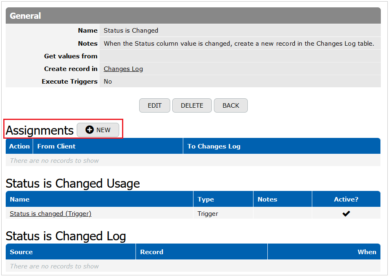
Task: Click the To Changes Log column header
Action: [x=282, y=146]
